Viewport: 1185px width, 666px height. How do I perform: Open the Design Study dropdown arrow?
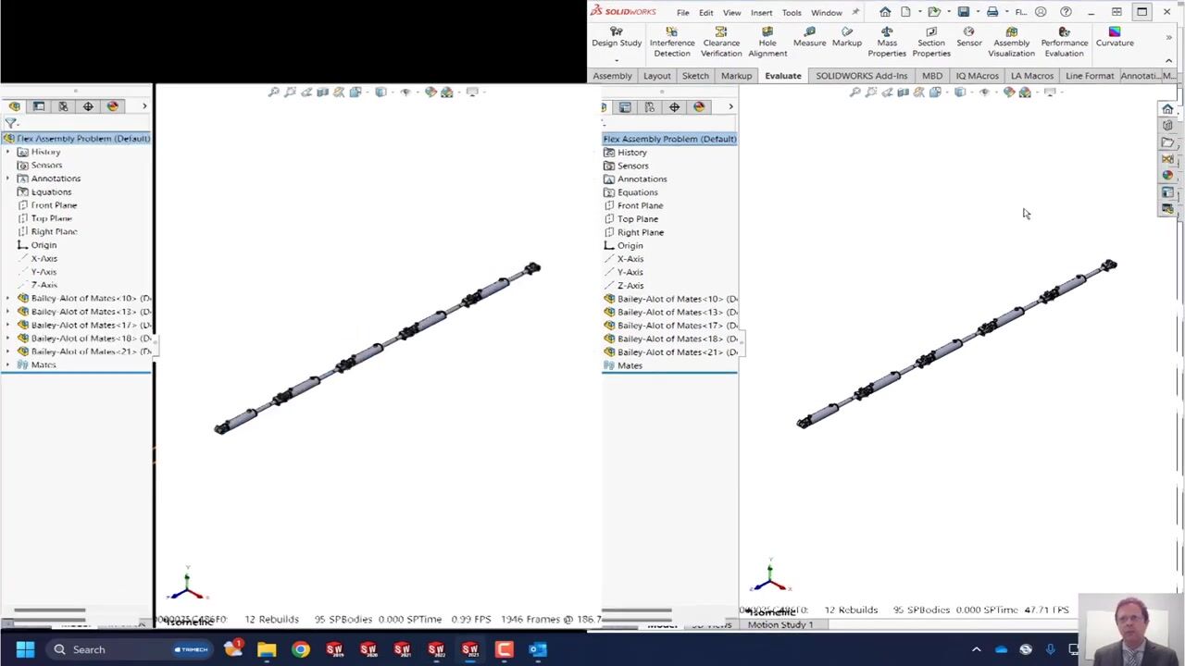[617, 59]
